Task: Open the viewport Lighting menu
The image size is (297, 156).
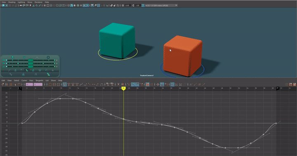Action: coord(21,2)
